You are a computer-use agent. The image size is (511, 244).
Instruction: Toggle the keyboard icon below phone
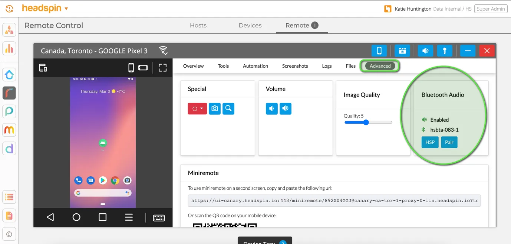point(159,218)
